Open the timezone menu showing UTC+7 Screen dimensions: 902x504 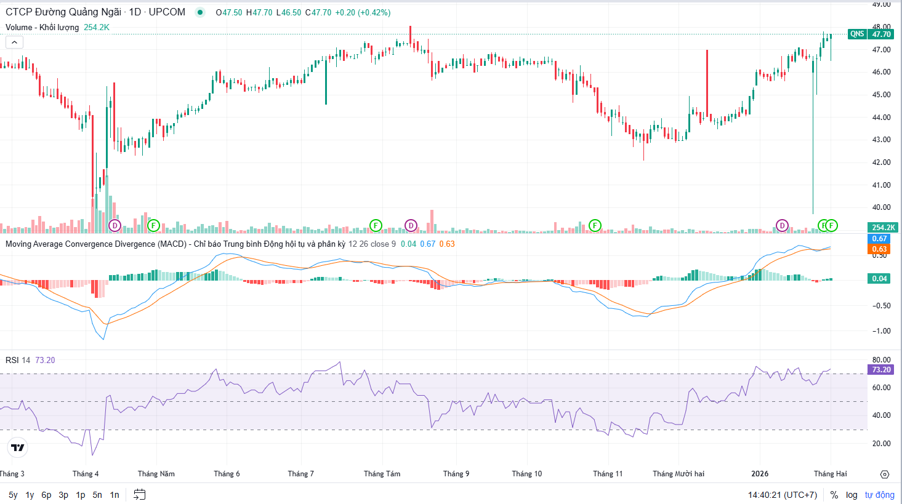(x=782, y=495)
